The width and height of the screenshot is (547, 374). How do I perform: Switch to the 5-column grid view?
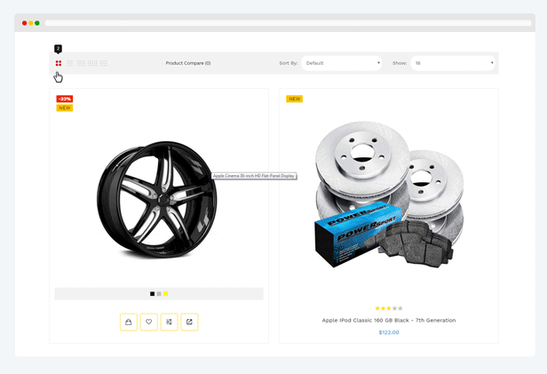[x=92, y=63]
